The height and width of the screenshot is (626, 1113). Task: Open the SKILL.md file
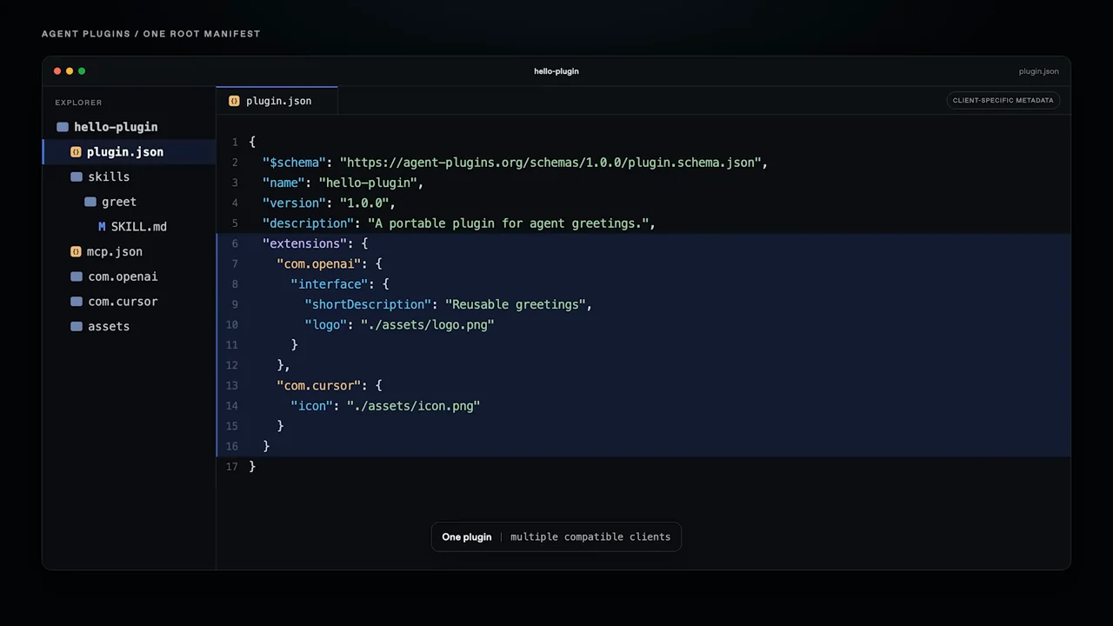[x=129, y=227]
